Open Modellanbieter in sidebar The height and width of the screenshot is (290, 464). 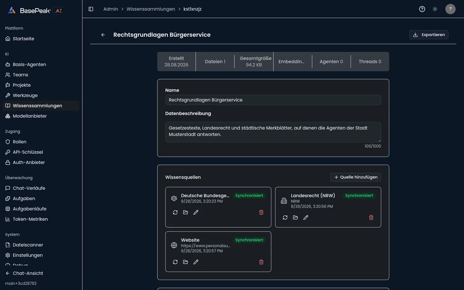coord(41,116)
